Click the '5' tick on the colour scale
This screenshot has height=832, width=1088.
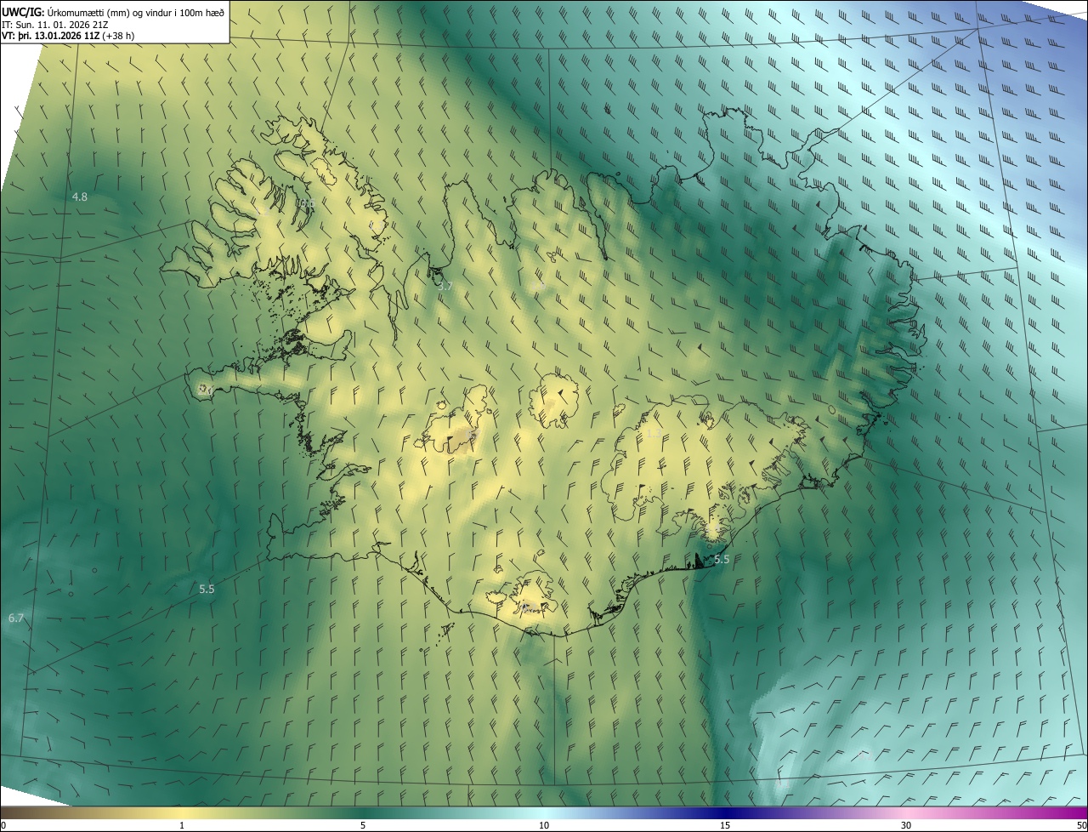click(363, 826)
